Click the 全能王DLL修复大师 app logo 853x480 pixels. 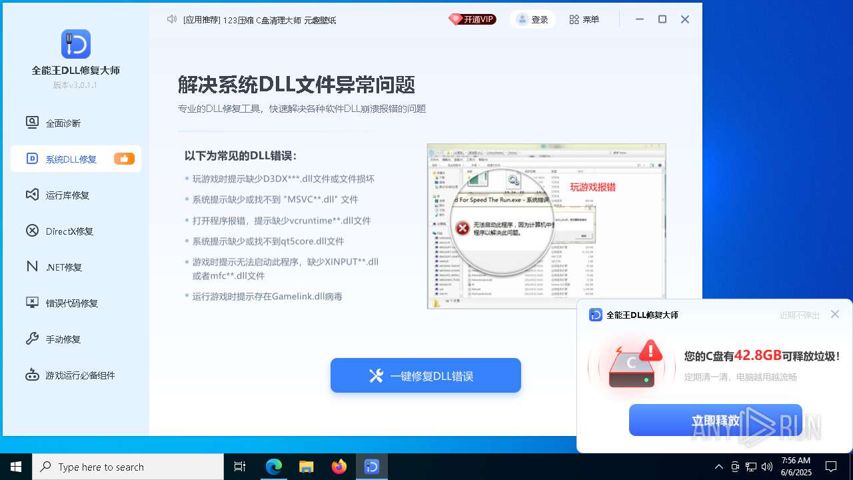(75, 44)
